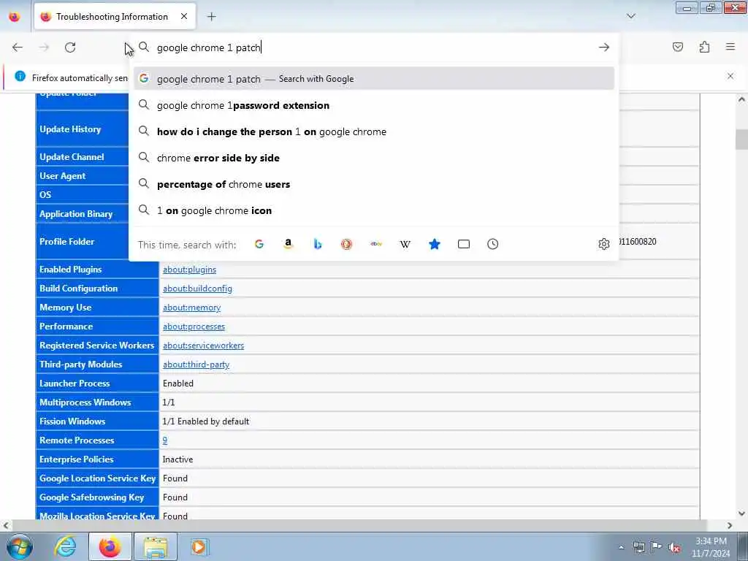Search open tabs icon
The image size is (748, 561).
464,244
